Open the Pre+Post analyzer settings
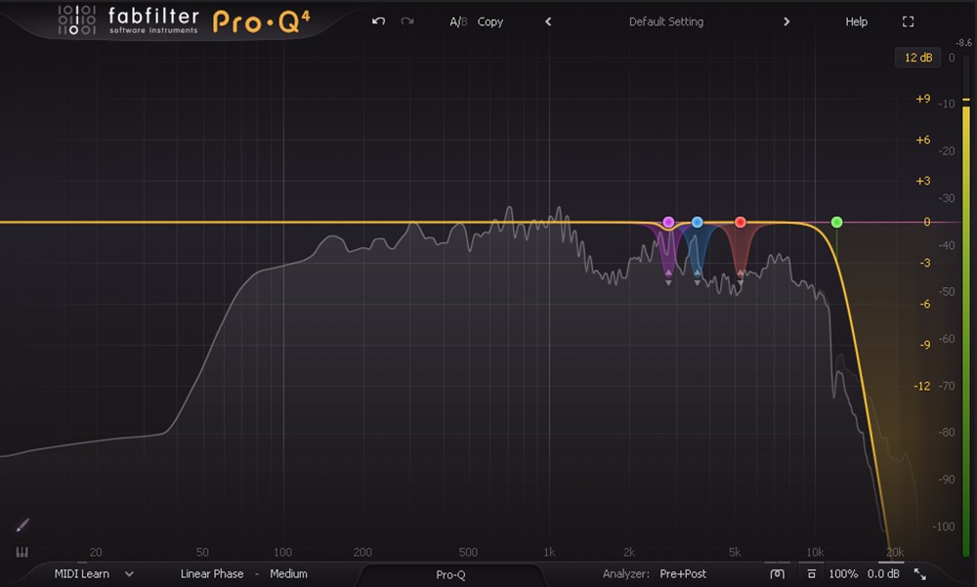 (683, 574)
